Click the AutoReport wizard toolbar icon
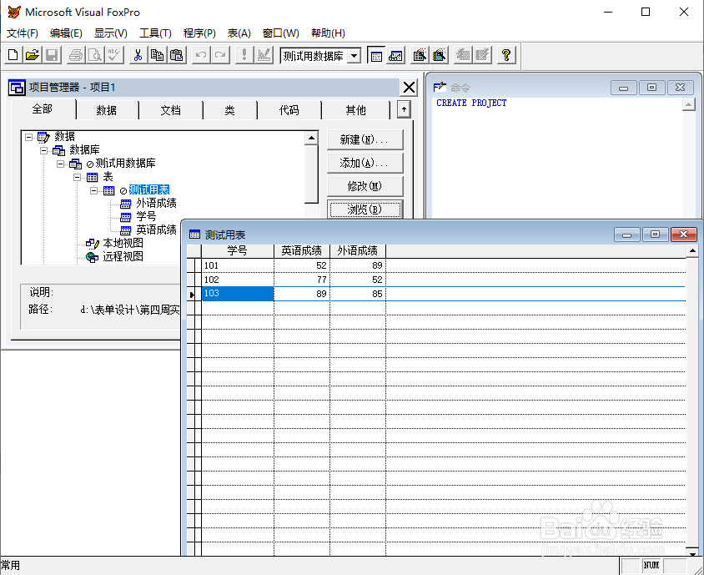The width and height of the screenshot is (704, 575). 482,55
